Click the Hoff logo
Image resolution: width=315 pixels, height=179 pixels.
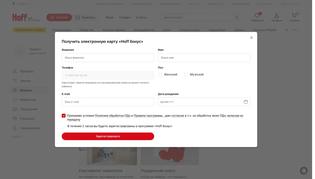[x=20, y=17]
